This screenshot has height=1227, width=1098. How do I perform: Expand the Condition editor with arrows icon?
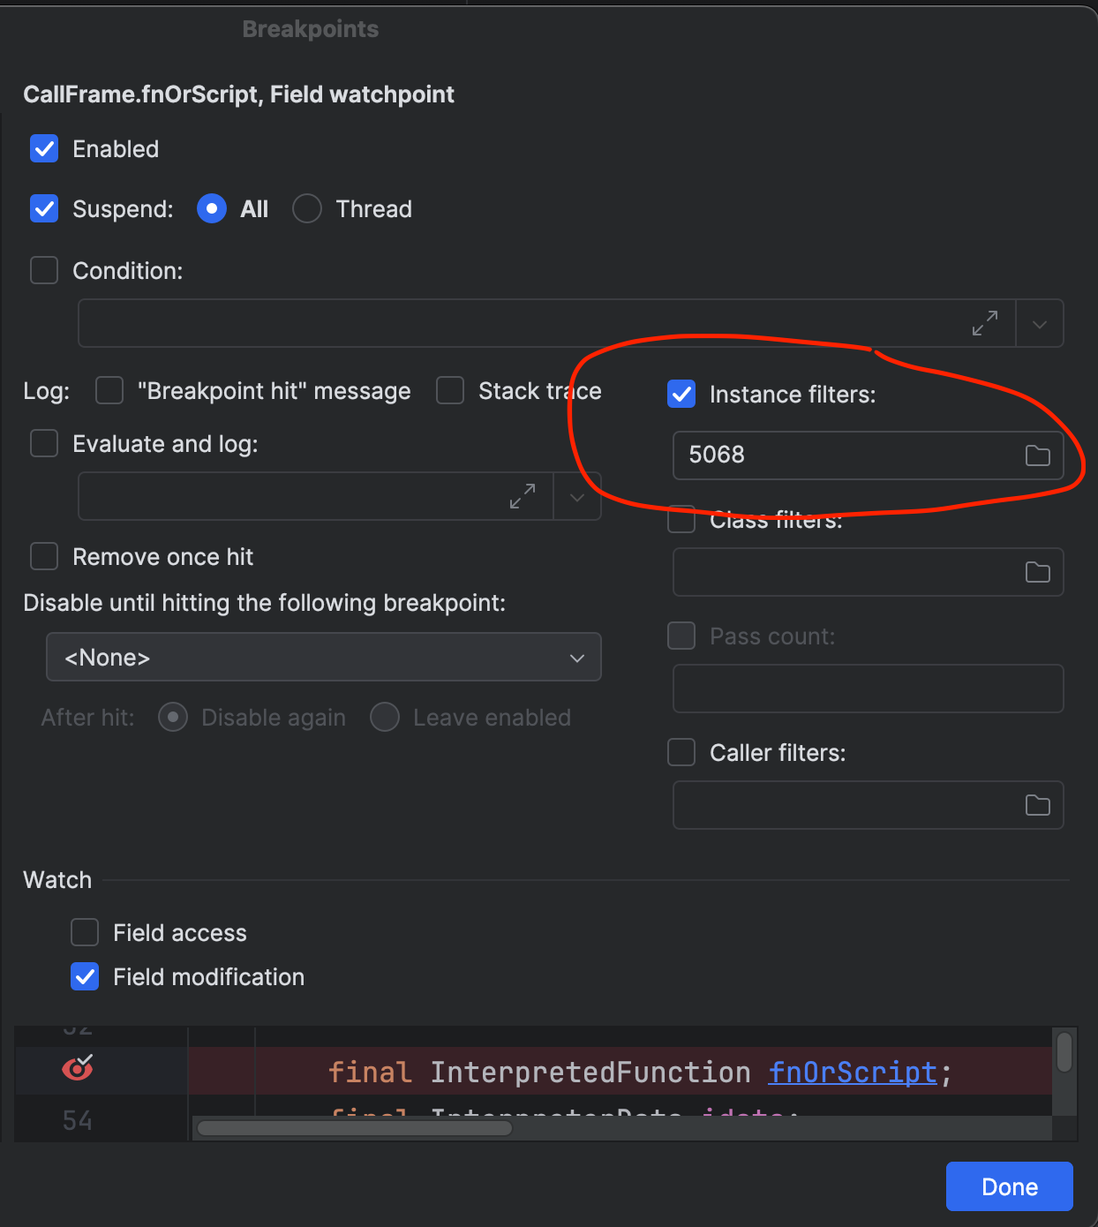point(985,323)
